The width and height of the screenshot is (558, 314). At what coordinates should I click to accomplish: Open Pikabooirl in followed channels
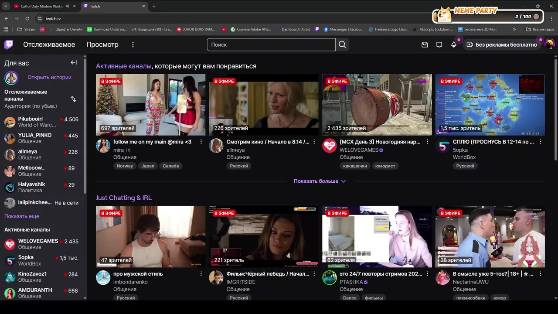[x=41, y=122]
